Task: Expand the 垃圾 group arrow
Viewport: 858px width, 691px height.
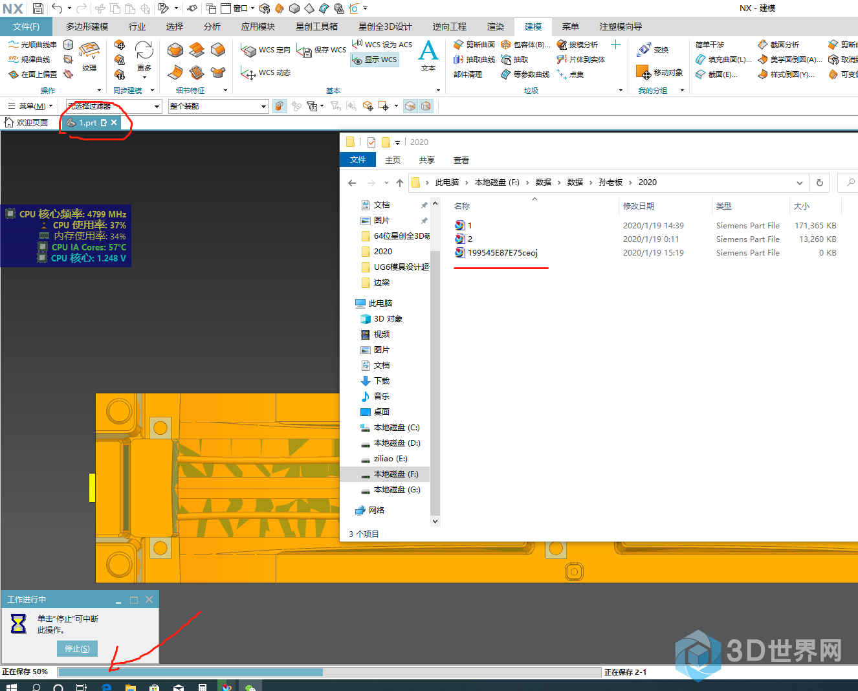Action: (621, 91)
